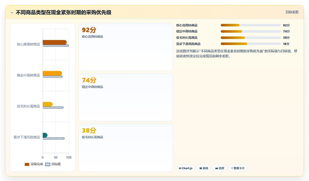Click the 需求下滑风险商品 label in the progress list

pos(188,44)
